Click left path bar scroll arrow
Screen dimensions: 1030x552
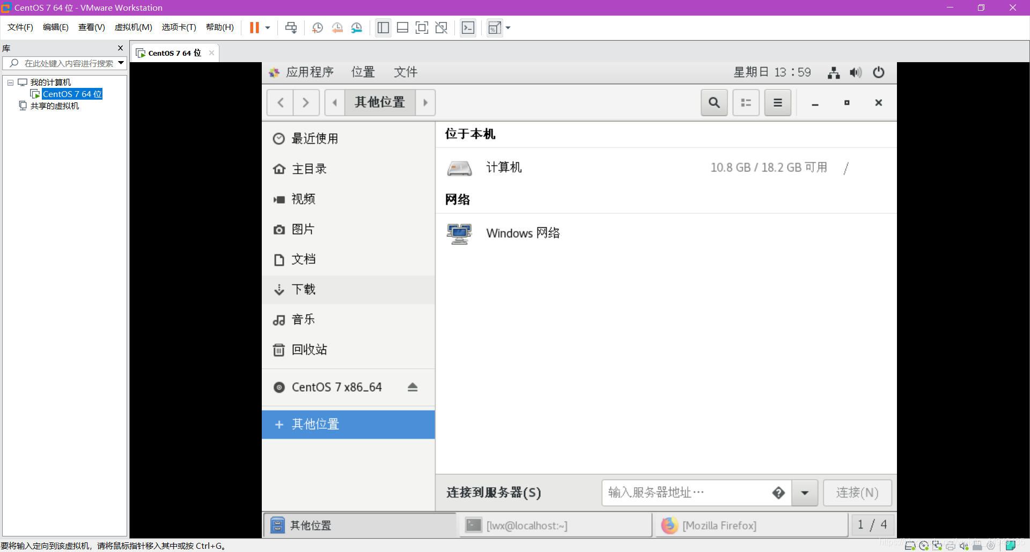pyautogui.click(x=335, y=102)
